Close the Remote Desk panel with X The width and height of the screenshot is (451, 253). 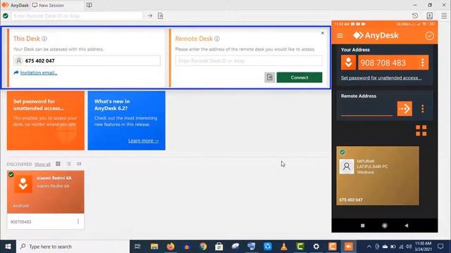(323, 33)
